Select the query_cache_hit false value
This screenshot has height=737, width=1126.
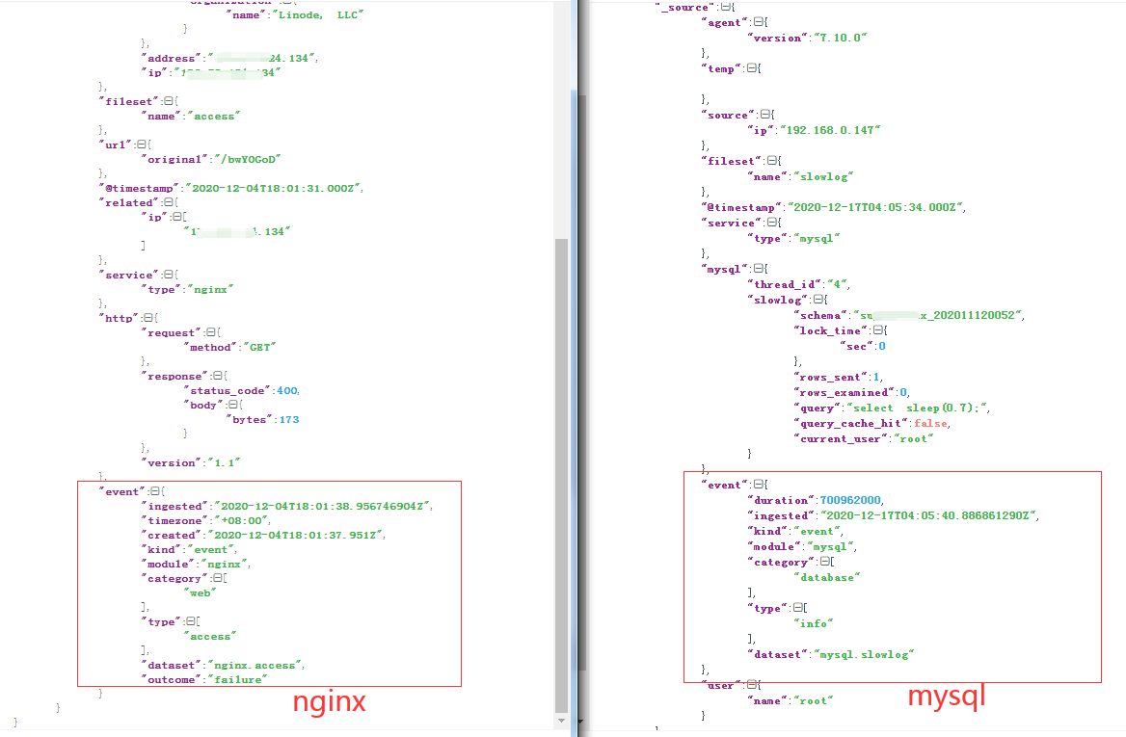point(930,423)
